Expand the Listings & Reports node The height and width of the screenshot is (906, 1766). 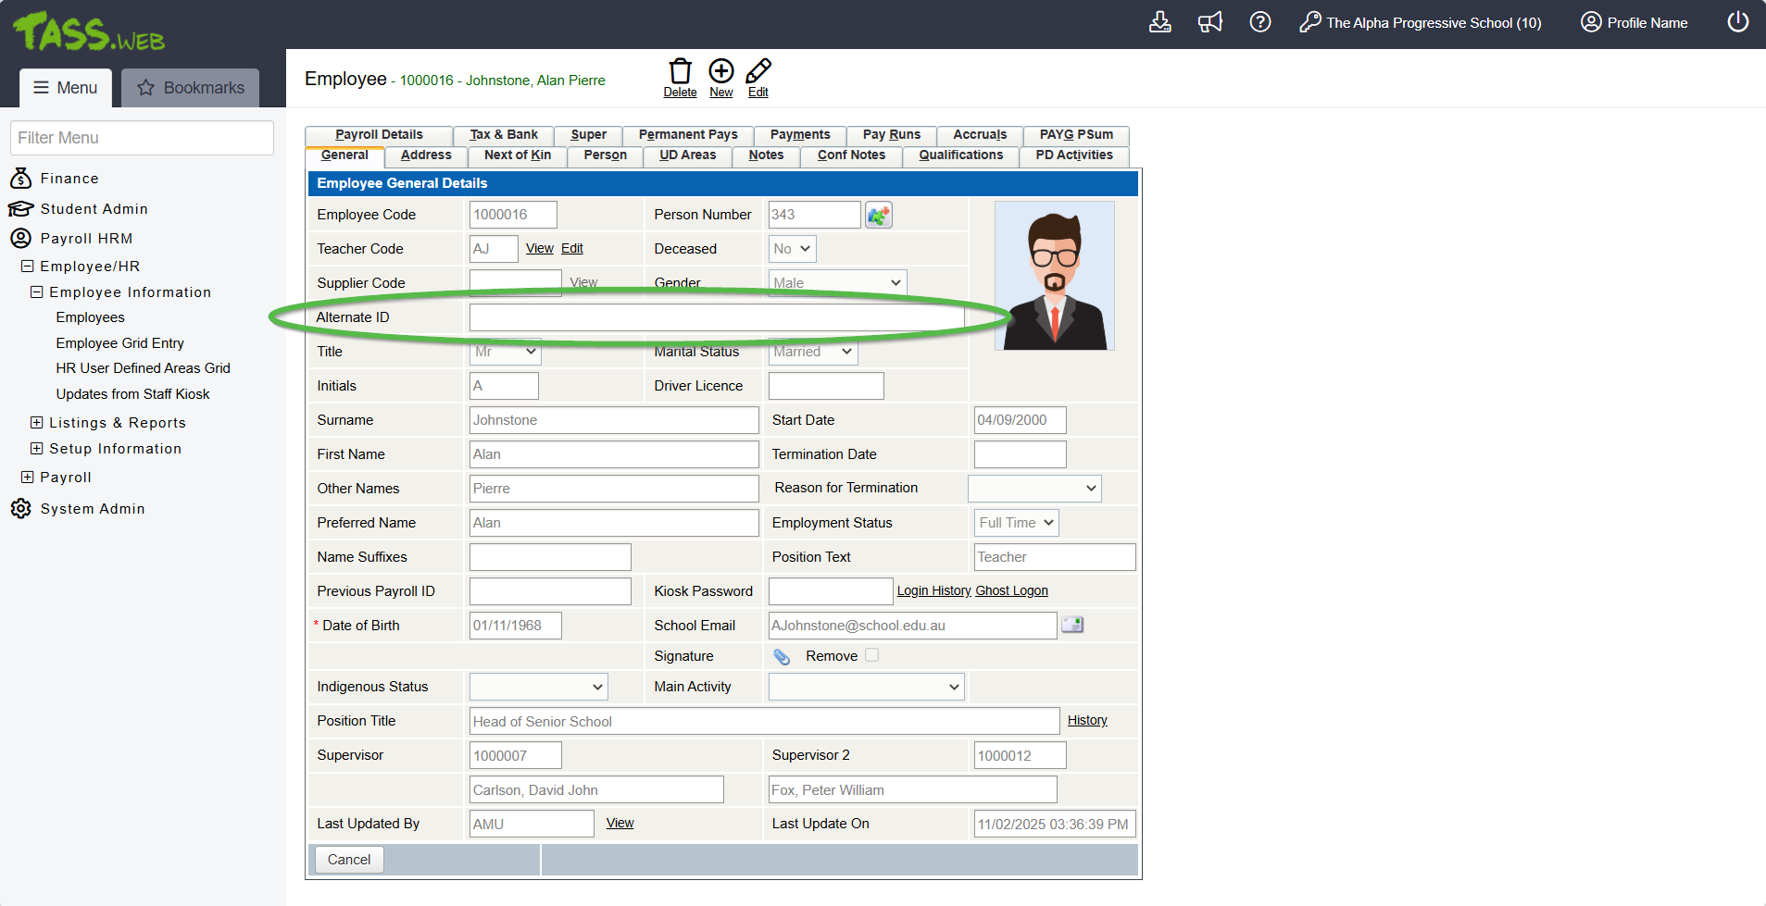coord(37,423)
